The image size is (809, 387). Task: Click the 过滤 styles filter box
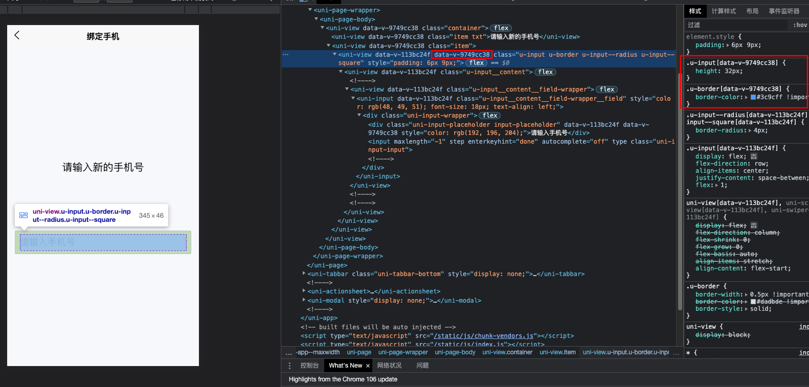(736, 25)
